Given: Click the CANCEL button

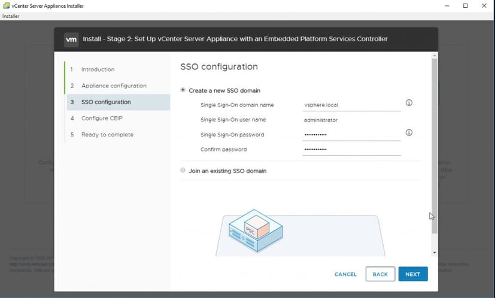Looking at the screenshot, I should point(346,274).
